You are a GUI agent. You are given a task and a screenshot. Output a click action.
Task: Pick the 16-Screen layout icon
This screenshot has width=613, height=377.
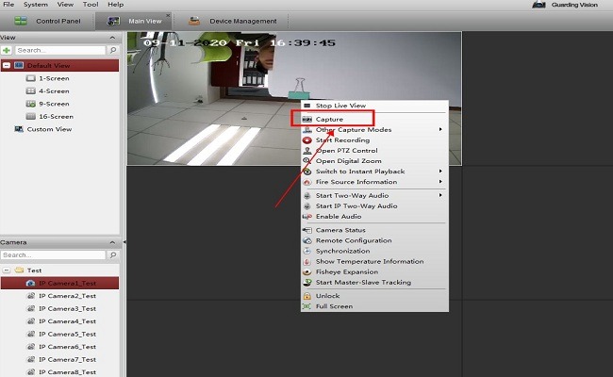(x=30, y=117)
